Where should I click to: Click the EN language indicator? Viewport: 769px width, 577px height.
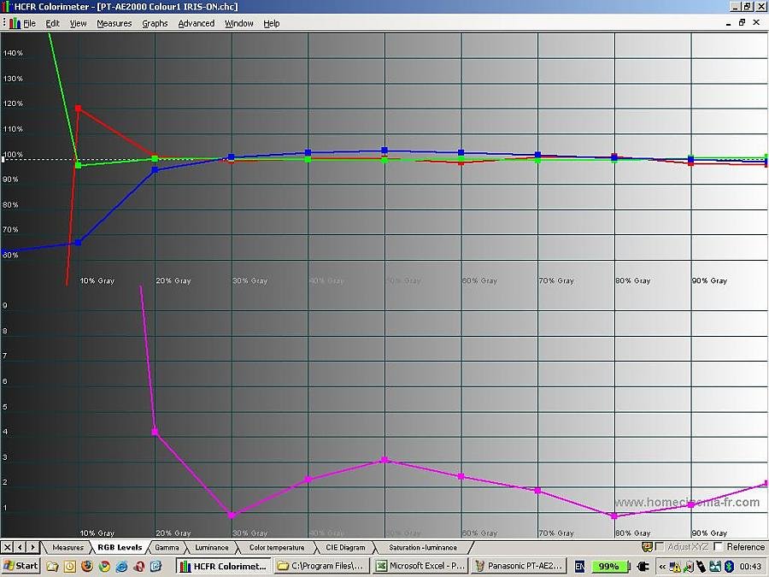pyautogui.click(x=580, y=566)
